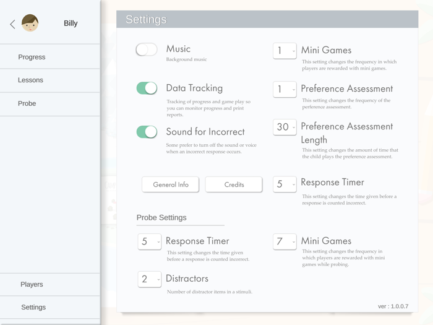The height and width of the screenshot is (325, 433).
Task: Select Probe in the sidebar
Action: point(27,103)
